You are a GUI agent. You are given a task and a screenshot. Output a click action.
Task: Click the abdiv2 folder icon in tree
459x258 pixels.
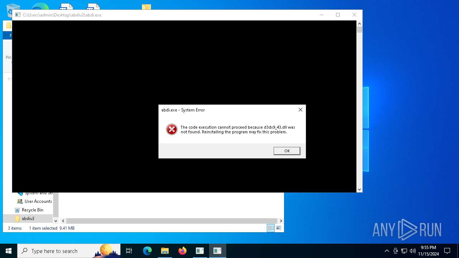[x=17, y=219]
